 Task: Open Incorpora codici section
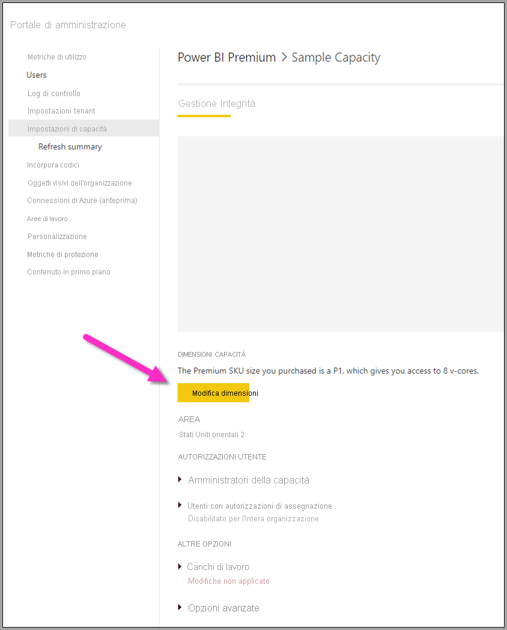[x=53, y=165]
